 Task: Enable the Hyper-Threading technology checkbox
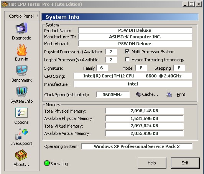[x=127, y=60]
